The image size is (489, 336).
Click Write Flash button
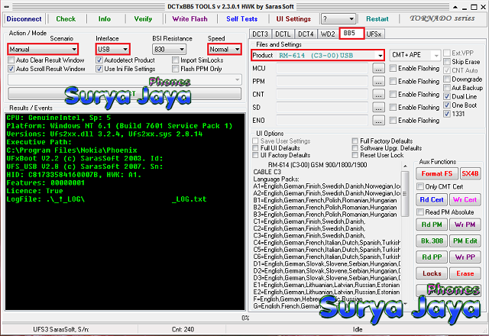tap(190, 19)
